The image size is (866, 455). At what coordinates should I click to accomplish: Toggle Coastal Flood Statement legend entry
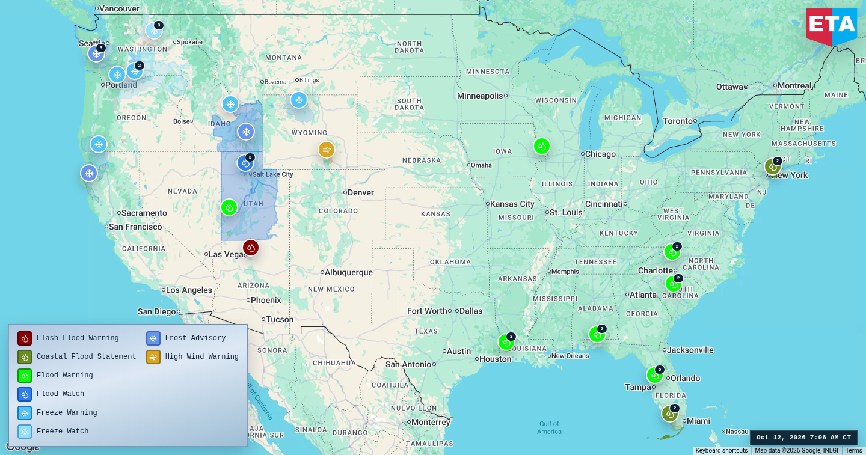click(77, 357)
